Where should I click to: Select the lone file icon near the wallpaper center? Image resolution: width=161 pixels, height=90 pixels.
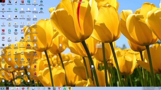coord(60,45)
